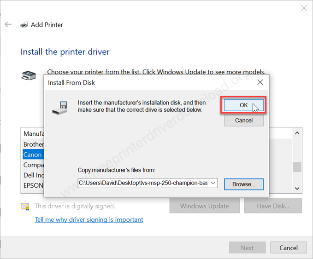Close the Install From Disk dialog

(x=260, y=82)
